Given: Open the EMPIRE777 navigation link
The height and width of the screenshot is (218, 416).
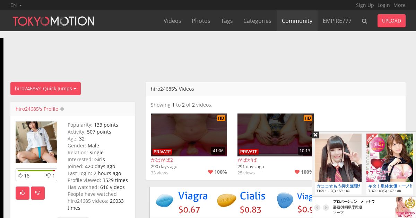Looking at the screenshot, I should coord(337,21).
